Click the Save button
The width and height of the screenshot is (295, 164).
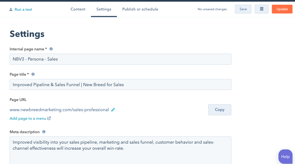tap(243, 9)
